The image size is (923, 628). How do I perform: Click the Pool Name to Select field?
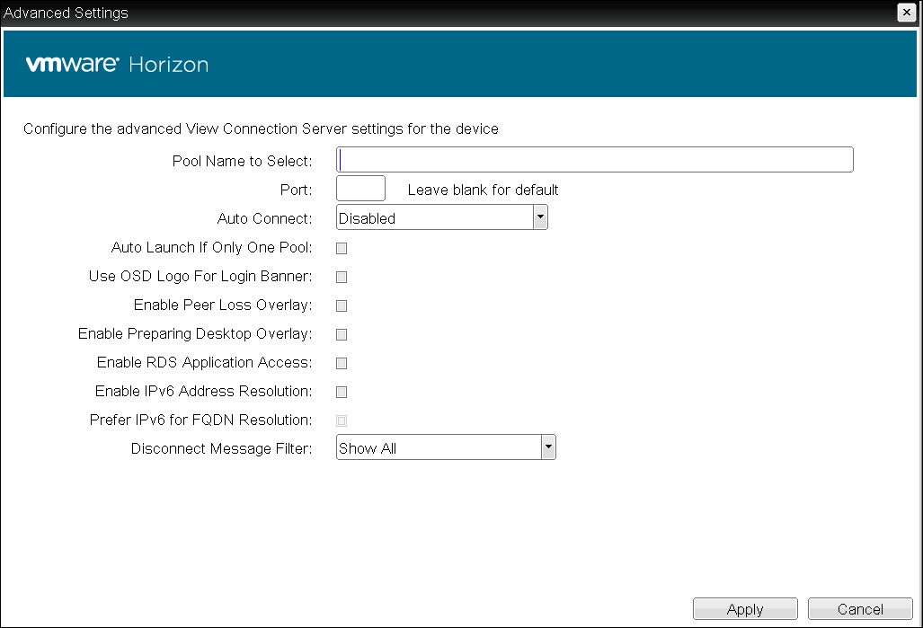click(x=595, y=160)
